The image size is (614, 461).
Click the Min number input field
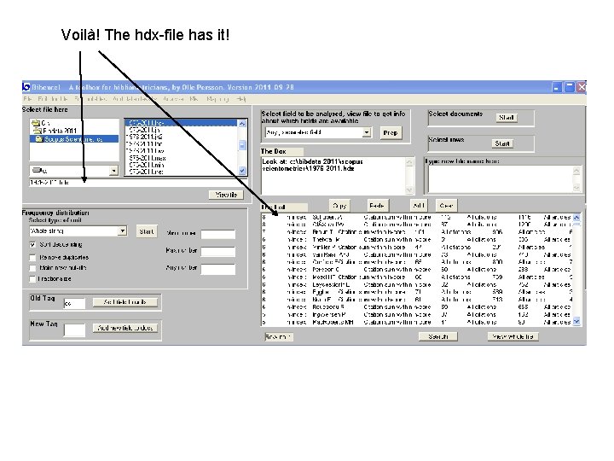[218, 234]
